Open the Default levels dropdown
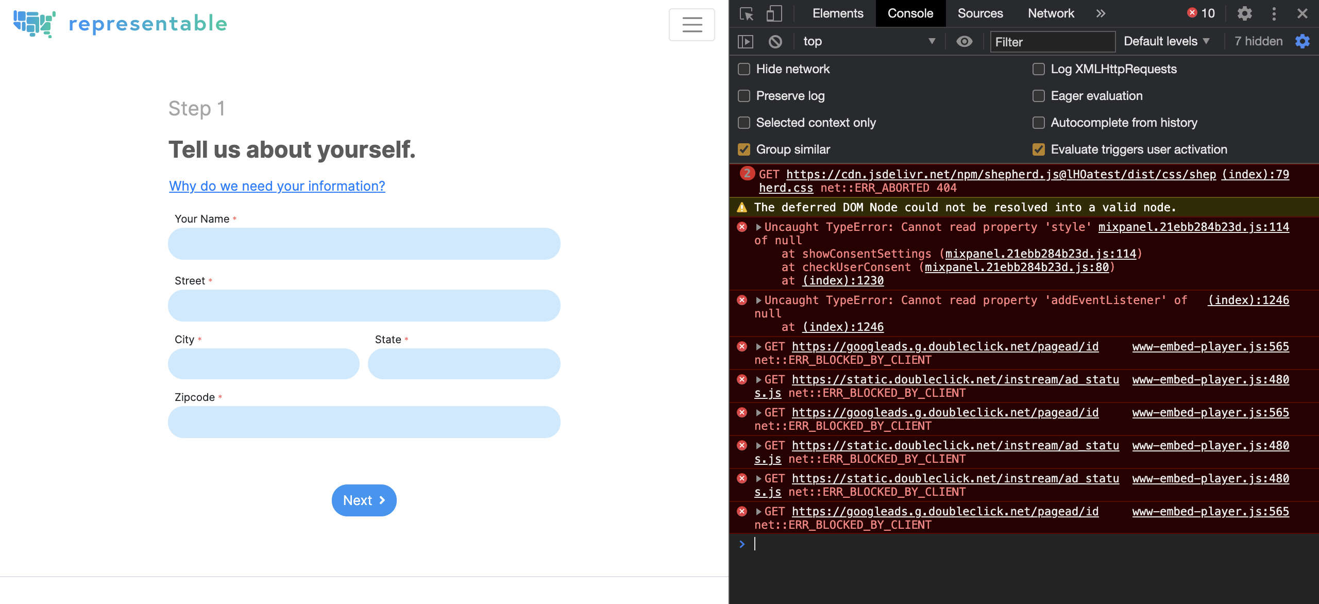The image size is (1319, 604). coord(1166,41)
